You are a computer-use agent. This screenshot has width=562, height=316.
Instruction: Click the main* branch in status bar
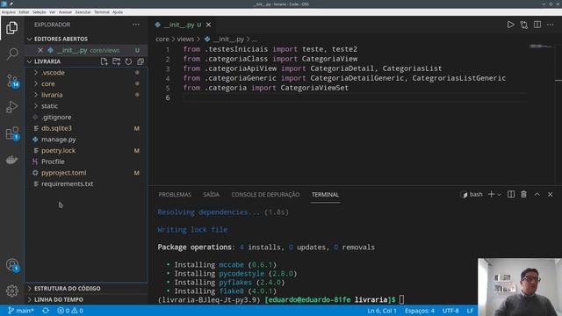coord(21,311)
